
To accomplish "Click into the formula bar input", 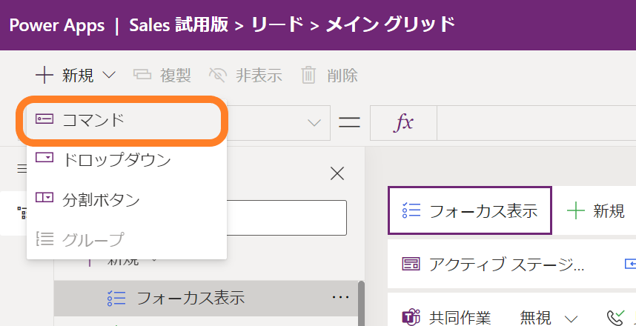I will click(x=536, y=123).
